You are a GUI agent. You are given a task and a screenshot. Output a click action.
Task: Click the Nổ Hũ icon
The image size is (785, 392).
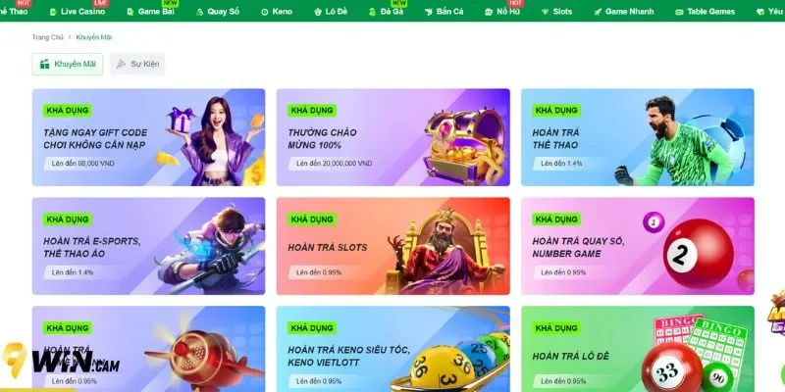click(x=489, y=12)
